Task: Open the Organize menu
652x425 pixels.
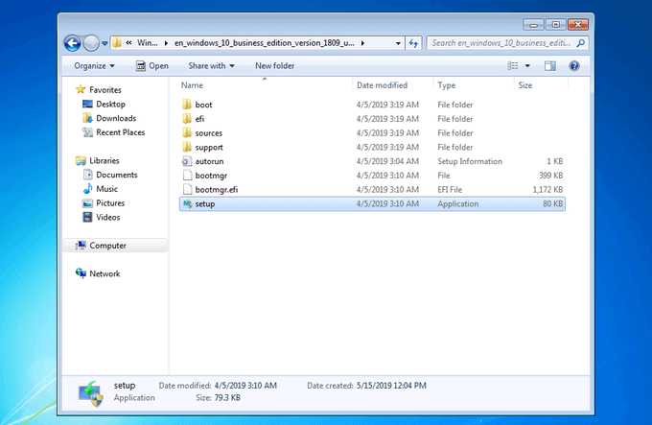Action: (x=94, y=65)
